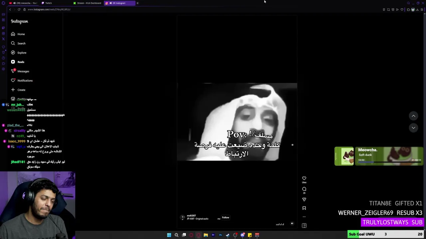Bookmark page with toolbar heart icon
The image size is (426, 239).
tap(402, 9)
